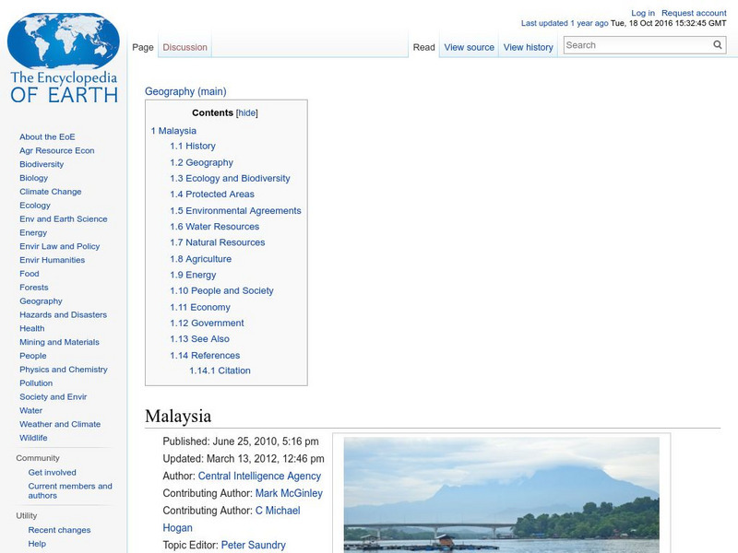This screenshot has height=553, width=738.
Task: Open the View source tab
Action: (468, 46)
